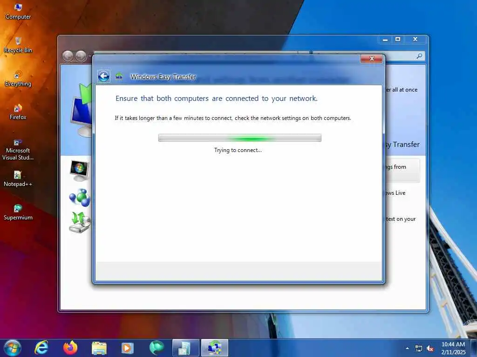Click the colored spheres icon in background window
This screenshot has height=357, width=477.
click(x=79, y=197)
